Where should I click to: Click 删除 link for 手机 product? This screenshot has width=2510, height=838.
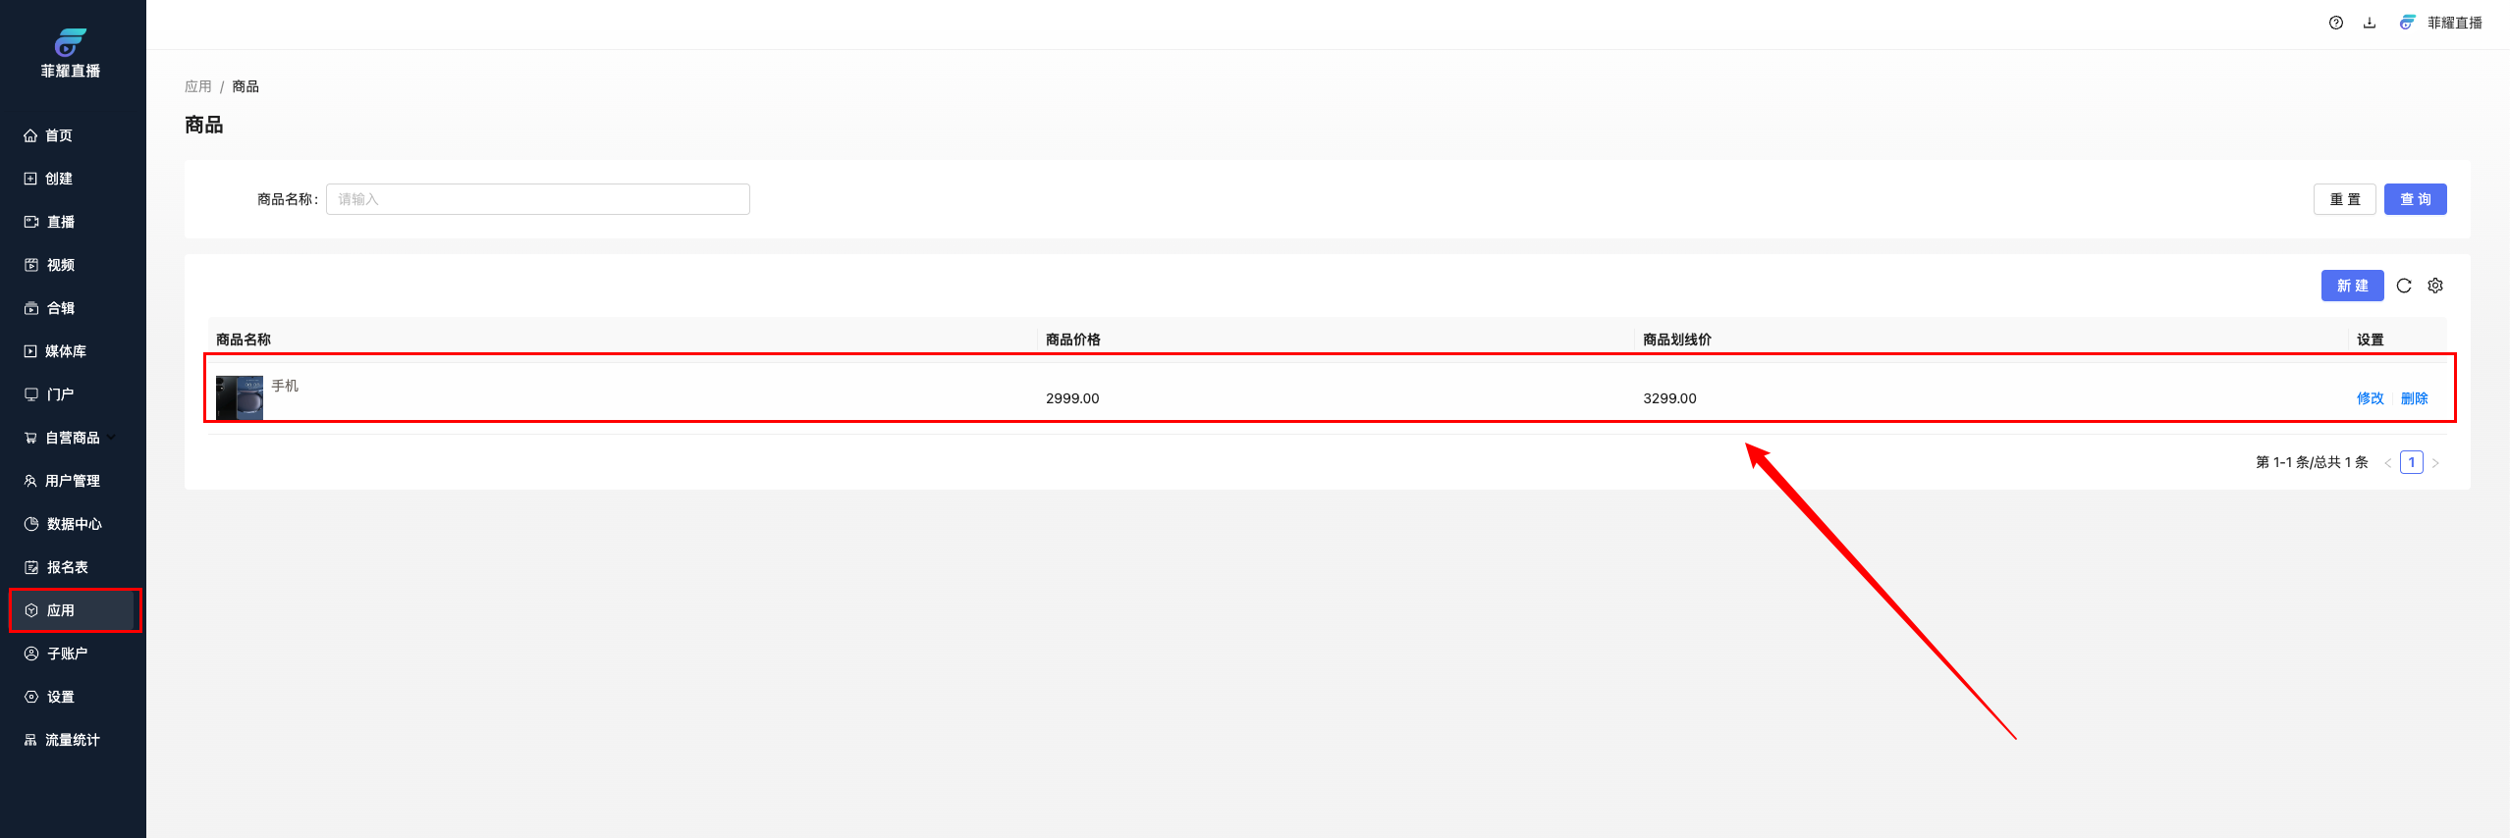tap(2414, 398)
